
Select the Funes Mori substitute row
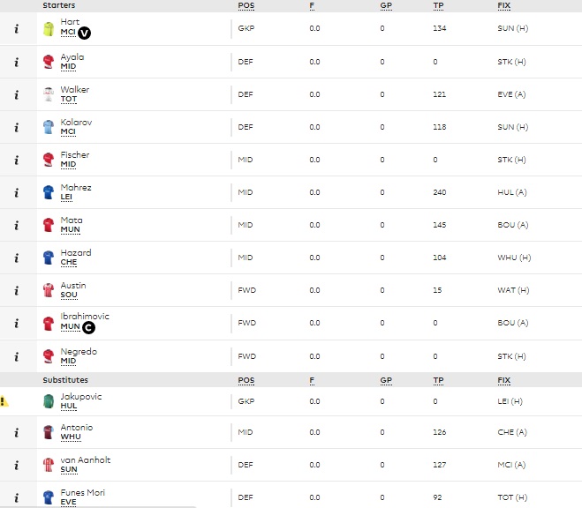[291, 497]
